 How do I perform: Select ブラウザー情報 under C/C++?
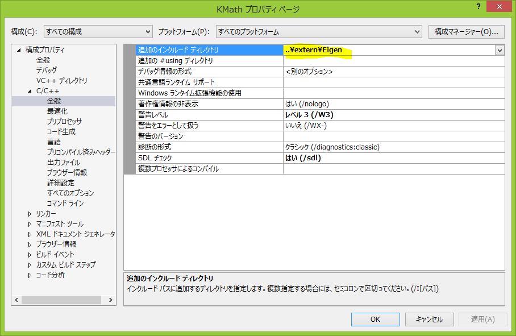(67, 172)
